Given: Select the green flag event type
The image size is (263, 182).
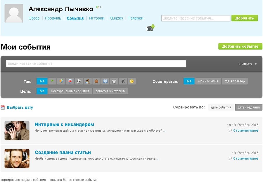Looking at the screenshot, I should tap(52, 81).
